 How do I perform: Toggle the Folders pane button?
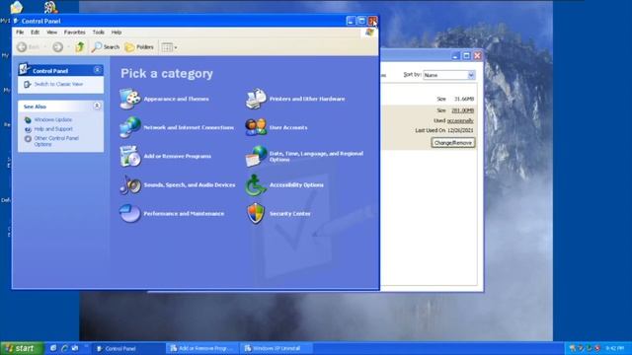139,47
